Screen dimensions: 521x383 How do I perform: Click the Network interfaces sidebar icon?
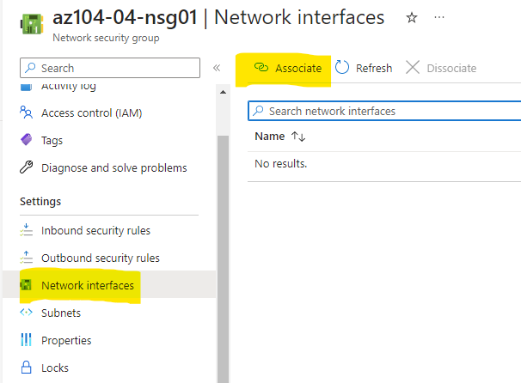[26, 285]
